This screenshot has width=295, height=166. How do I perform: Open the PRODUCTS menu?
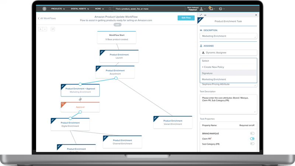(x=58, y=9)
